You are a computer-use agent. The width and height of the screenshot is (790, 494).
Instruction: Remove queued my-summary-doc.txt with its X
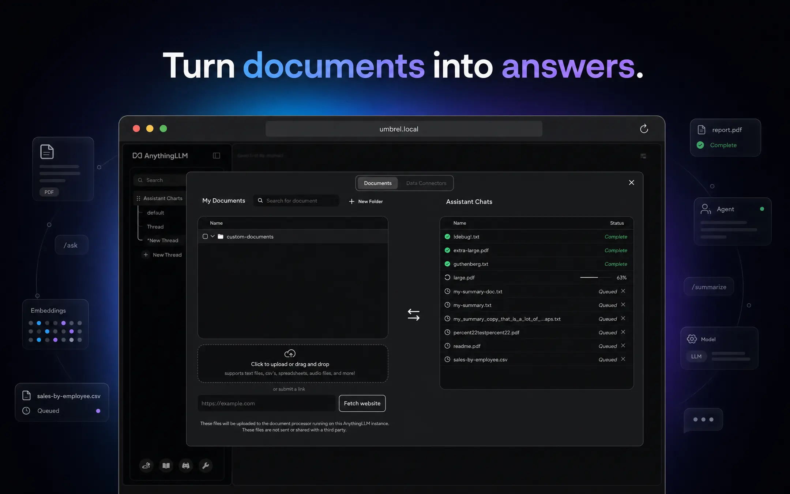pyautogui.click(x=623, y=291)
